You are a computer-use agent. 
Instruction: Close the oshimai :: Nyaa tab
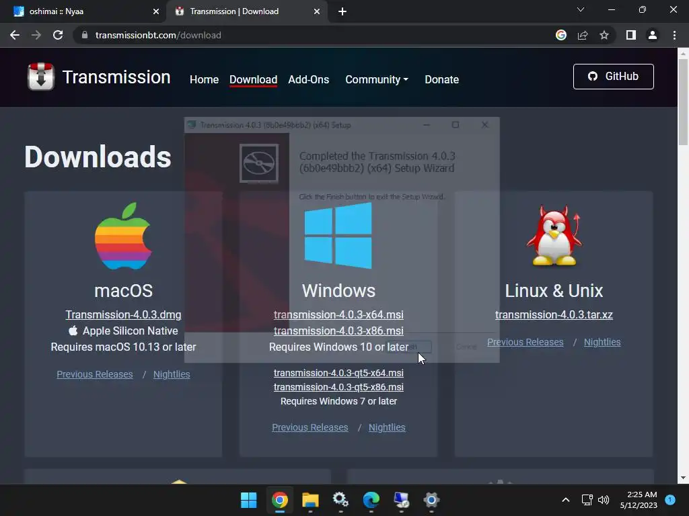click(x=156, y=11)
